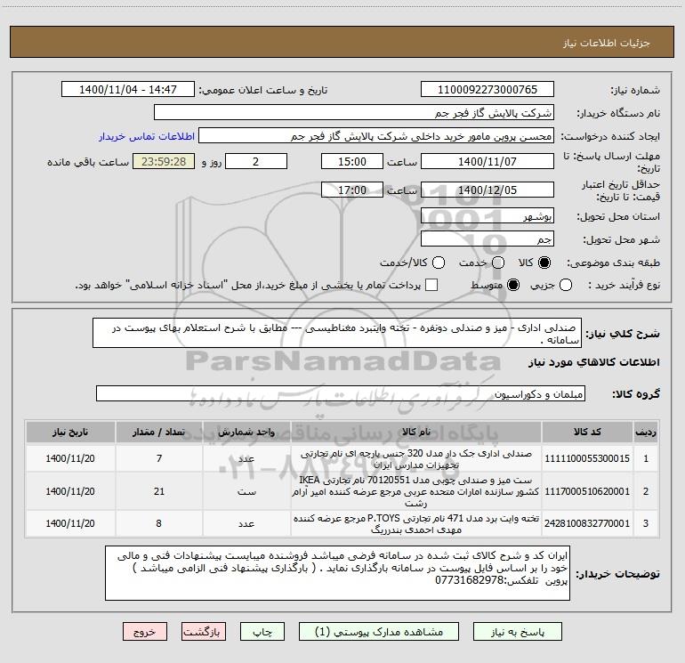Click the ردیف column header

[x=646, y=432]
